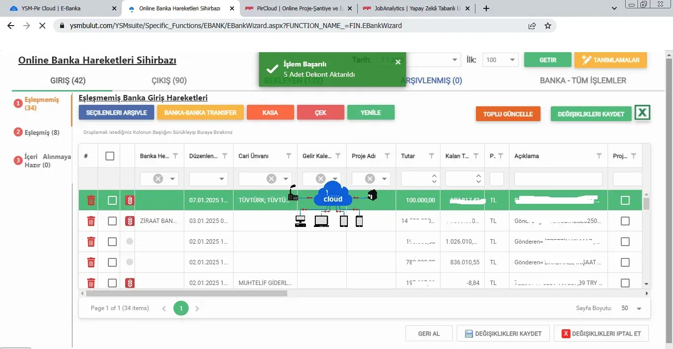The image size is (673, 349).
Task: Click the browser share icon
Action: tap(532, 26)
